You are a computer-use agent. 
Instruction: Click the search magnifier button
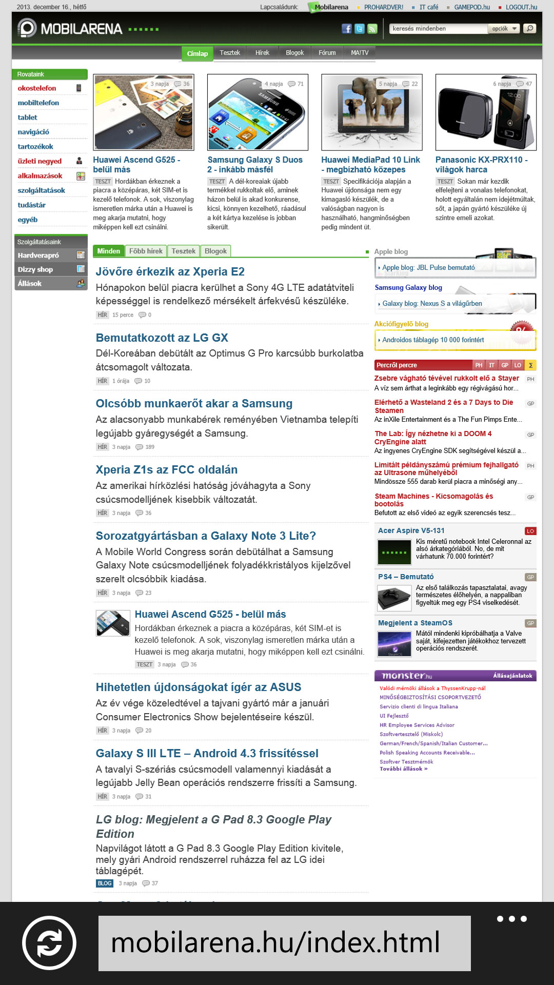coord(529,28)
